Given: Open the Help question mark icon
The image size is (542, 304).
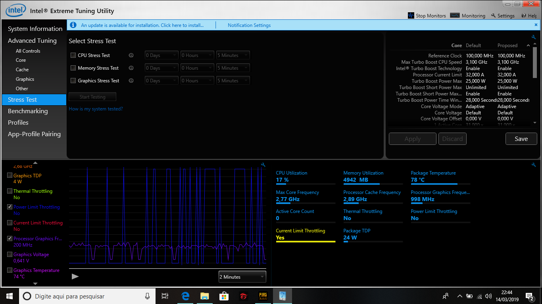Looking at the screenshot, I should (524, 15).
